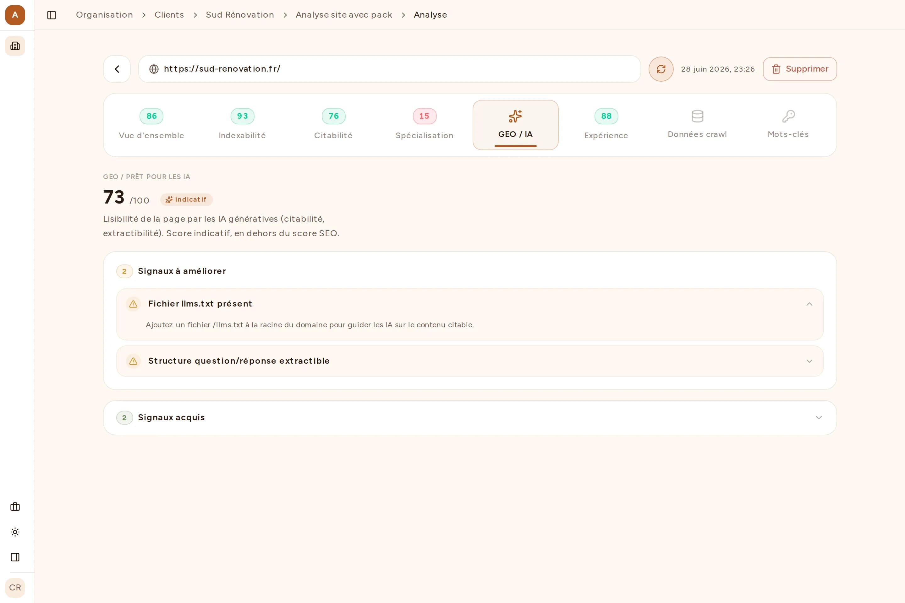Click the 93 score badge
The image size is (905, 603).
(x=242, y=116)
